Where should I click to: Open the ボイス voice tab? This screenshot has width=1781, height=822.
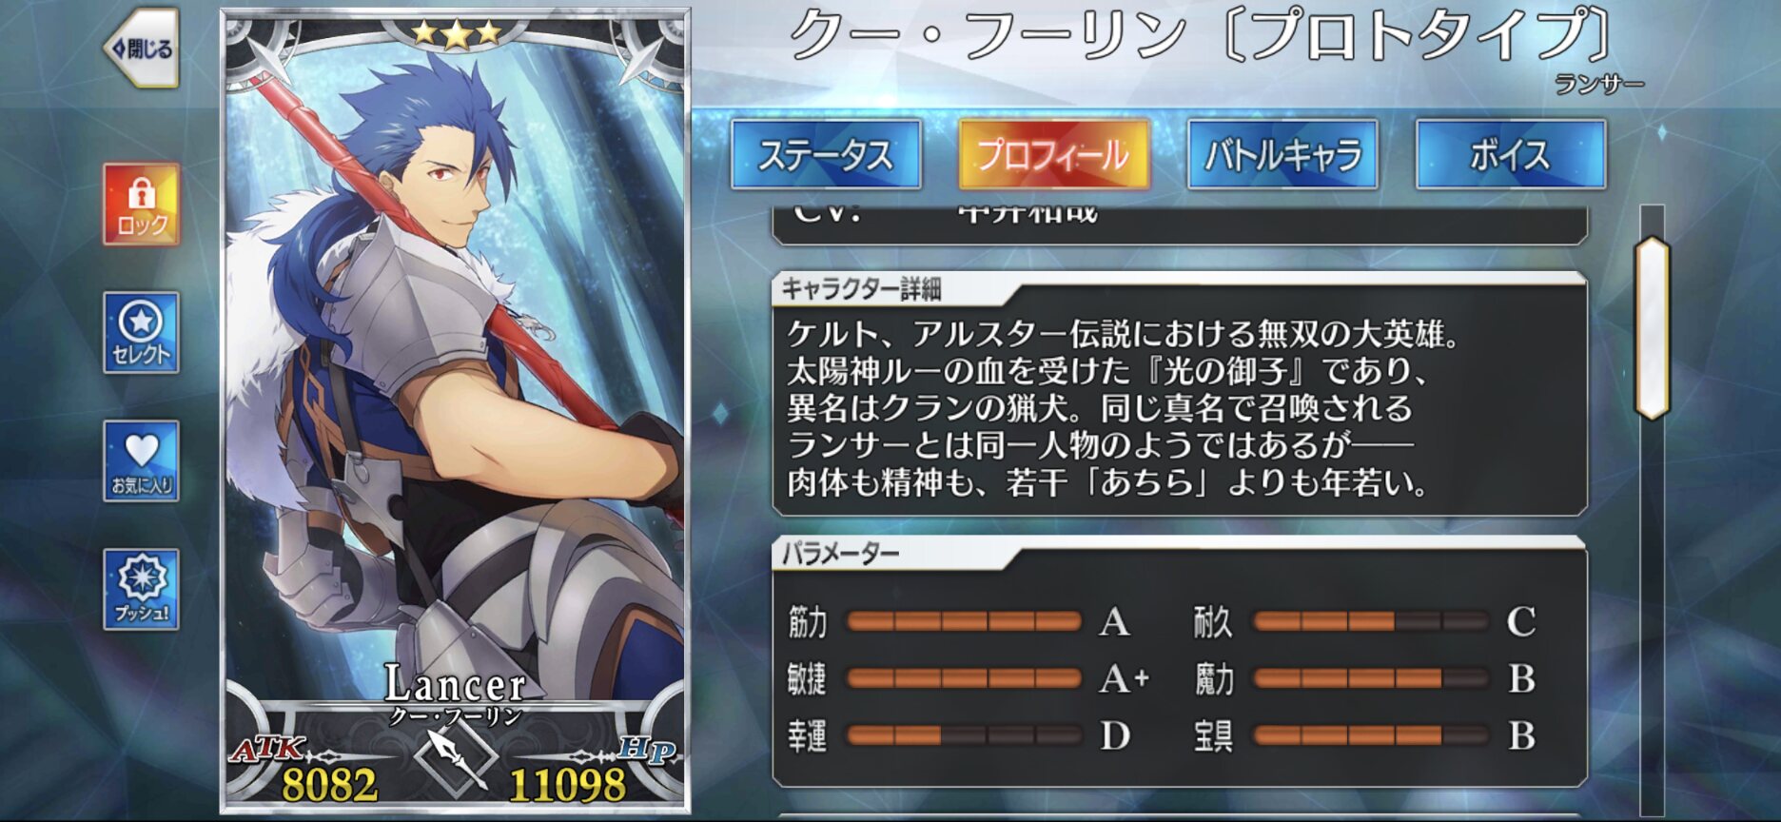click(1511, 154)
